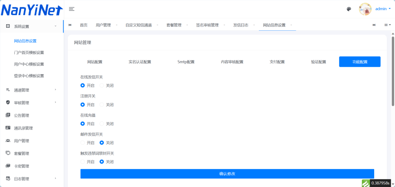The height and width of the screenshot is (187, 395).
Task: Click the 用户管理 people icon in sidebar
Action: (x=8, y=141)
